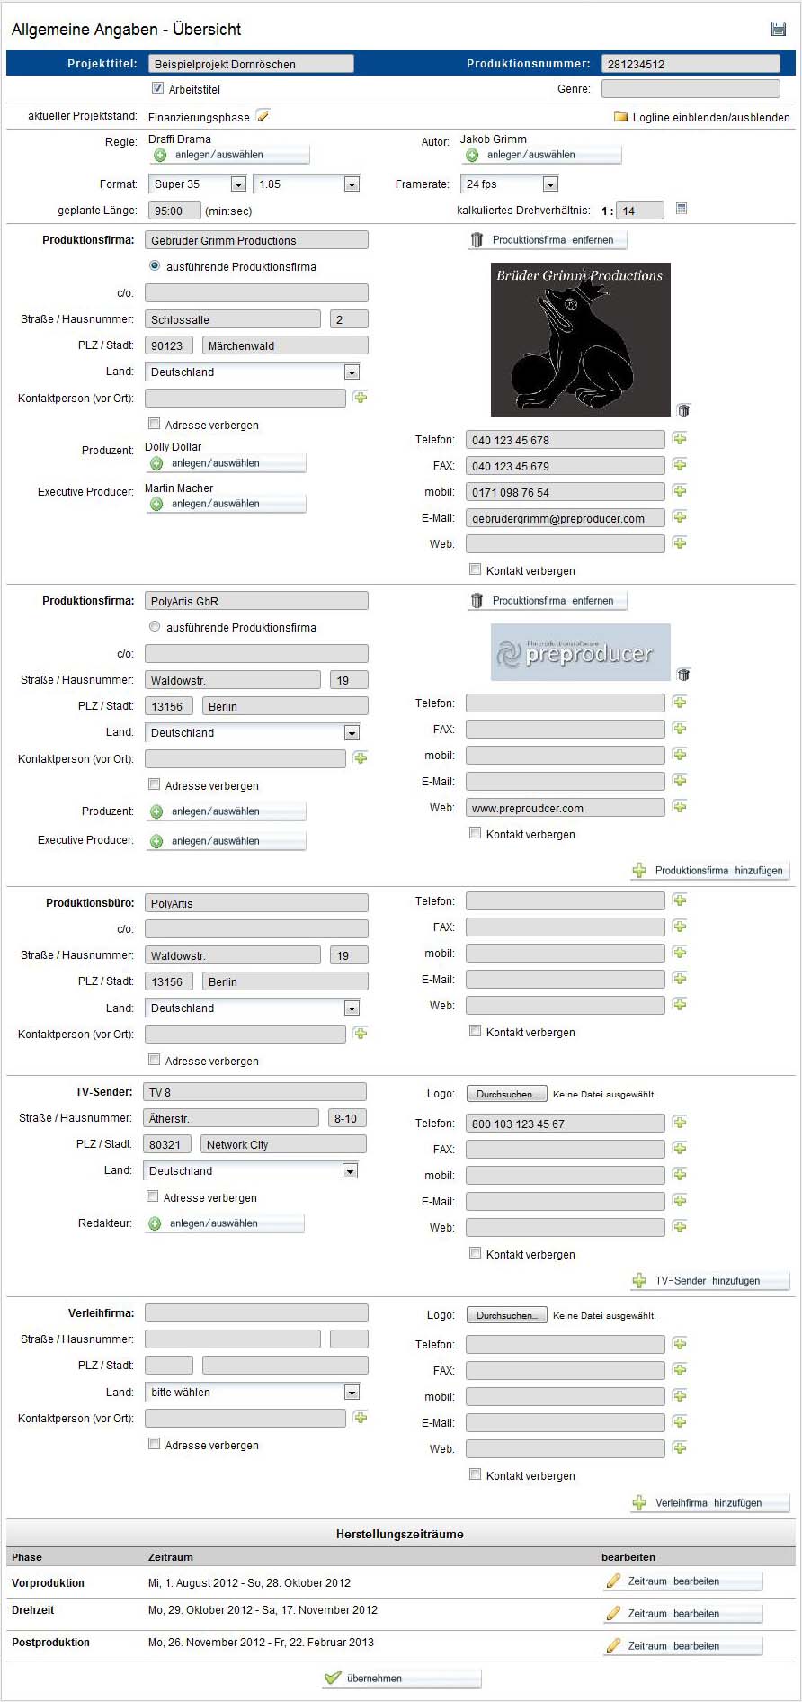This screenshot has height=1702, width=802.
Task: Click the save disk icon at top right
Action: (x=779, y=29)
